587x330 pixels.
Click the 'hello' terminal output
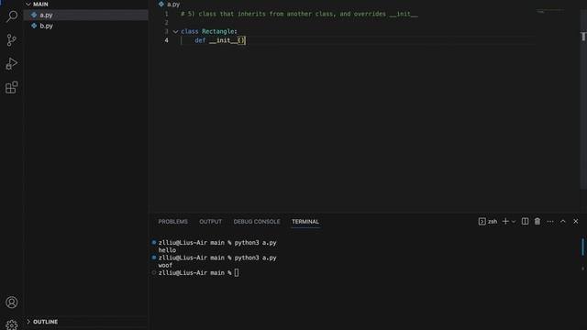(x=167, y=250)
